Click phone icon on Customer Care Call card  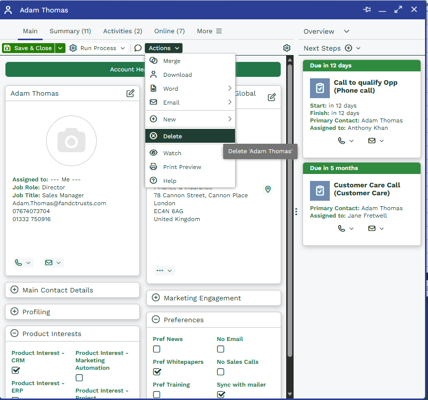(341, 229)
